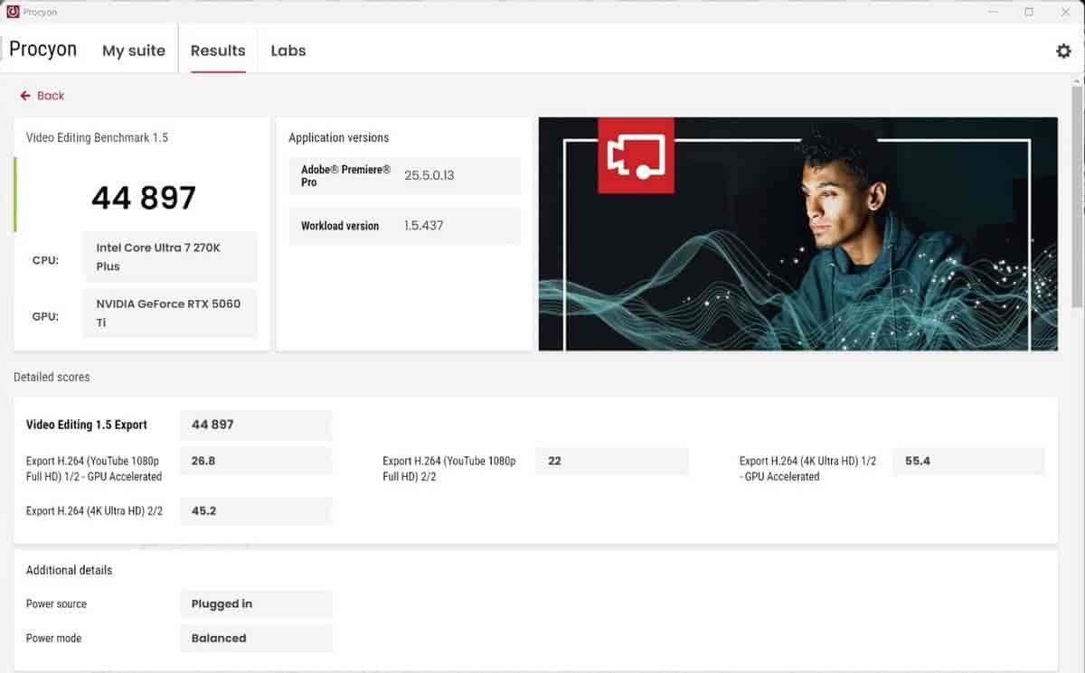The width and height of the screenshot is (1085, 673).
Task: Click the Workload version label
Action: coord(340,226)
